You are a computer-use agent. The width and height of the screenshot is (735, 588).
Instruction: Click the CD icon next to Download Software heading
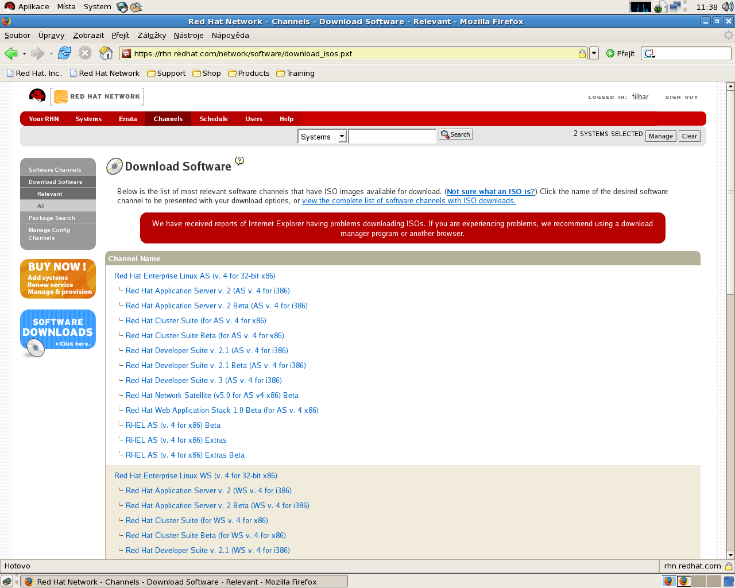coord(115,167)
